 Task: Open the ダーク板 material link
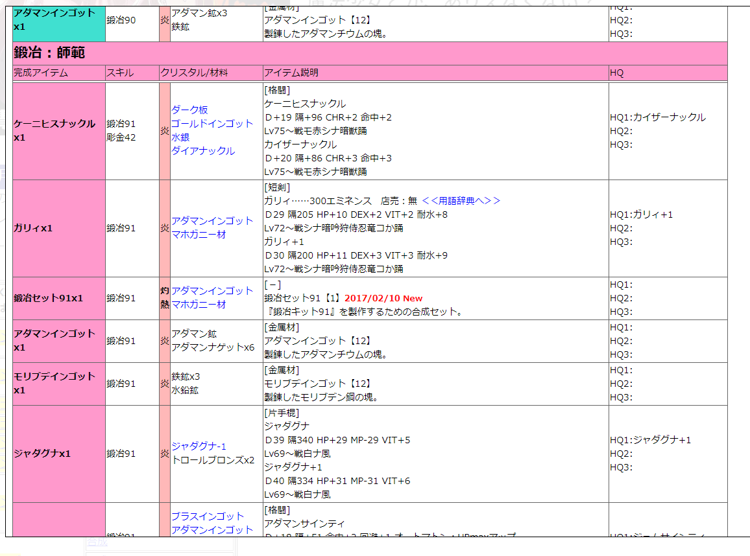(189, 110)
